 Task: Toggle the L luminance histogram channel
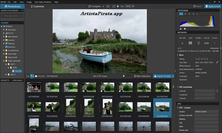tap(197, 14)
